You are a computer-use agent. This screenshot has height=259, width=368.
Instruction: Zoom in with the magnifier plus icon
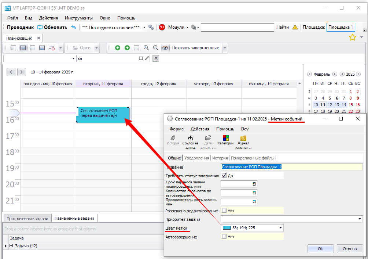pyautogui.click(x=146, y=48)
